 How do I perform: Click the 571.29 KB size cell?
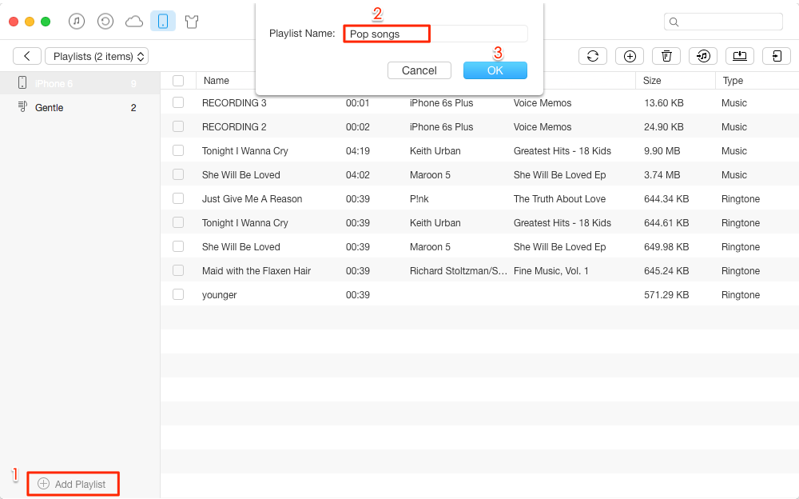tap(666, 295)
